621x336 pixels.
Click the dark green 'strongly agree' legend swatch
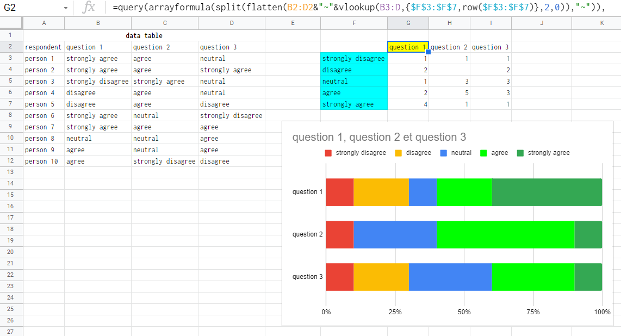[520, 153]
